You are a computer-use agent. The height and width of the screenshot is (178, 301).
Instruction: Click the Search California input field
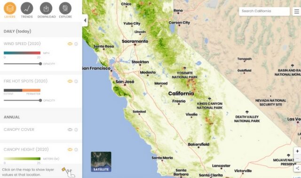click(x=264, y=11)
